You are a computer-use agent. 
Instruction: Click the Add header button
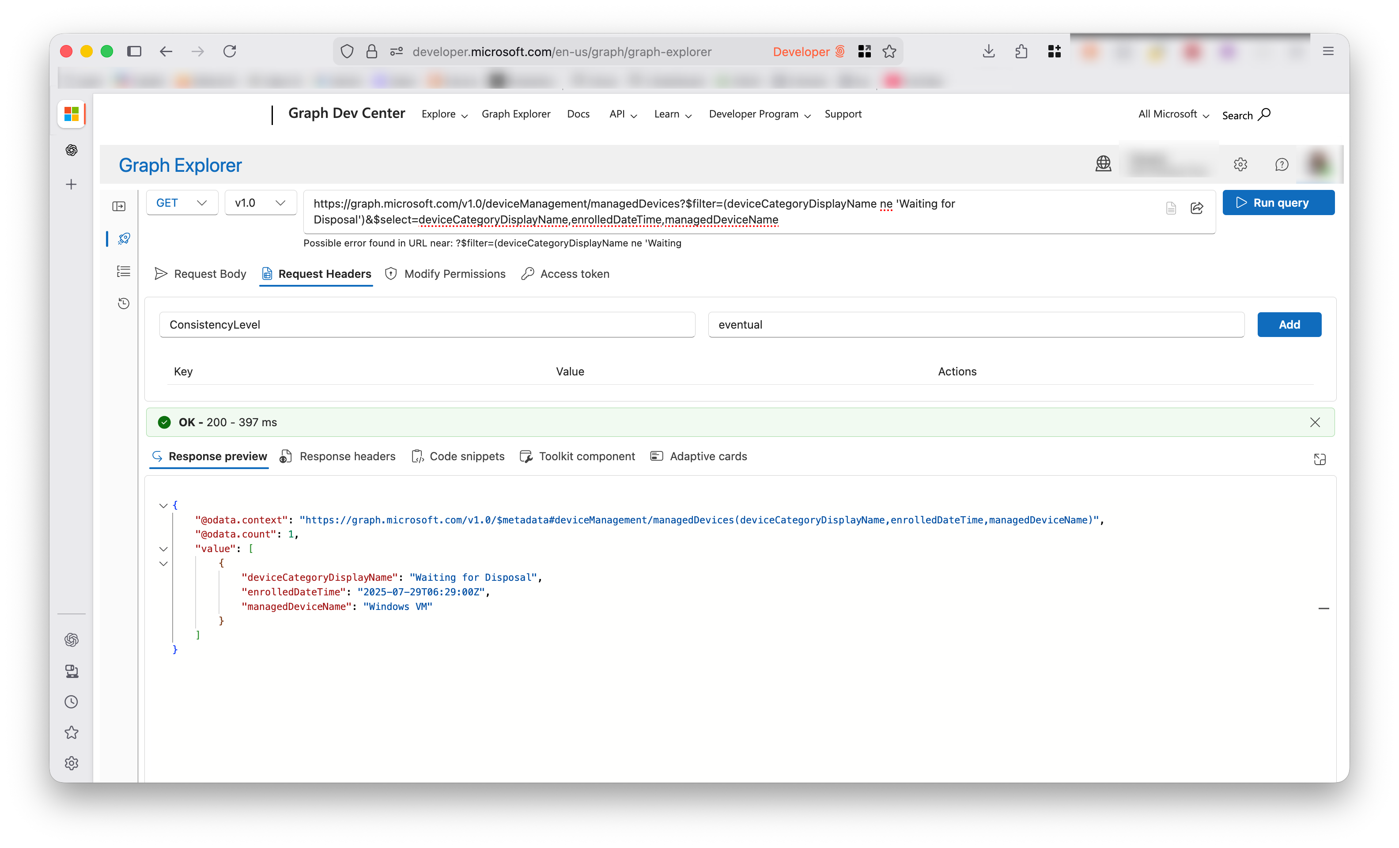coord(1289,324)
